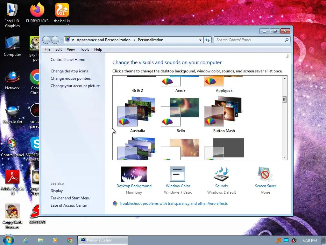The image size is (326, 245).
Task: Launch Chrome from the taskbar
Action: (x=70, y=240)
